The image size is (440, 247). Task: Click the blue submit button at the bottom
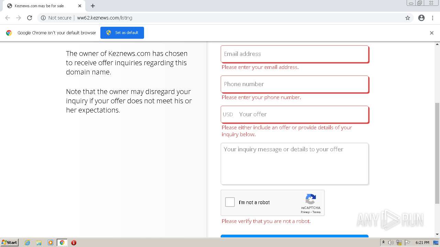point(295,236)
